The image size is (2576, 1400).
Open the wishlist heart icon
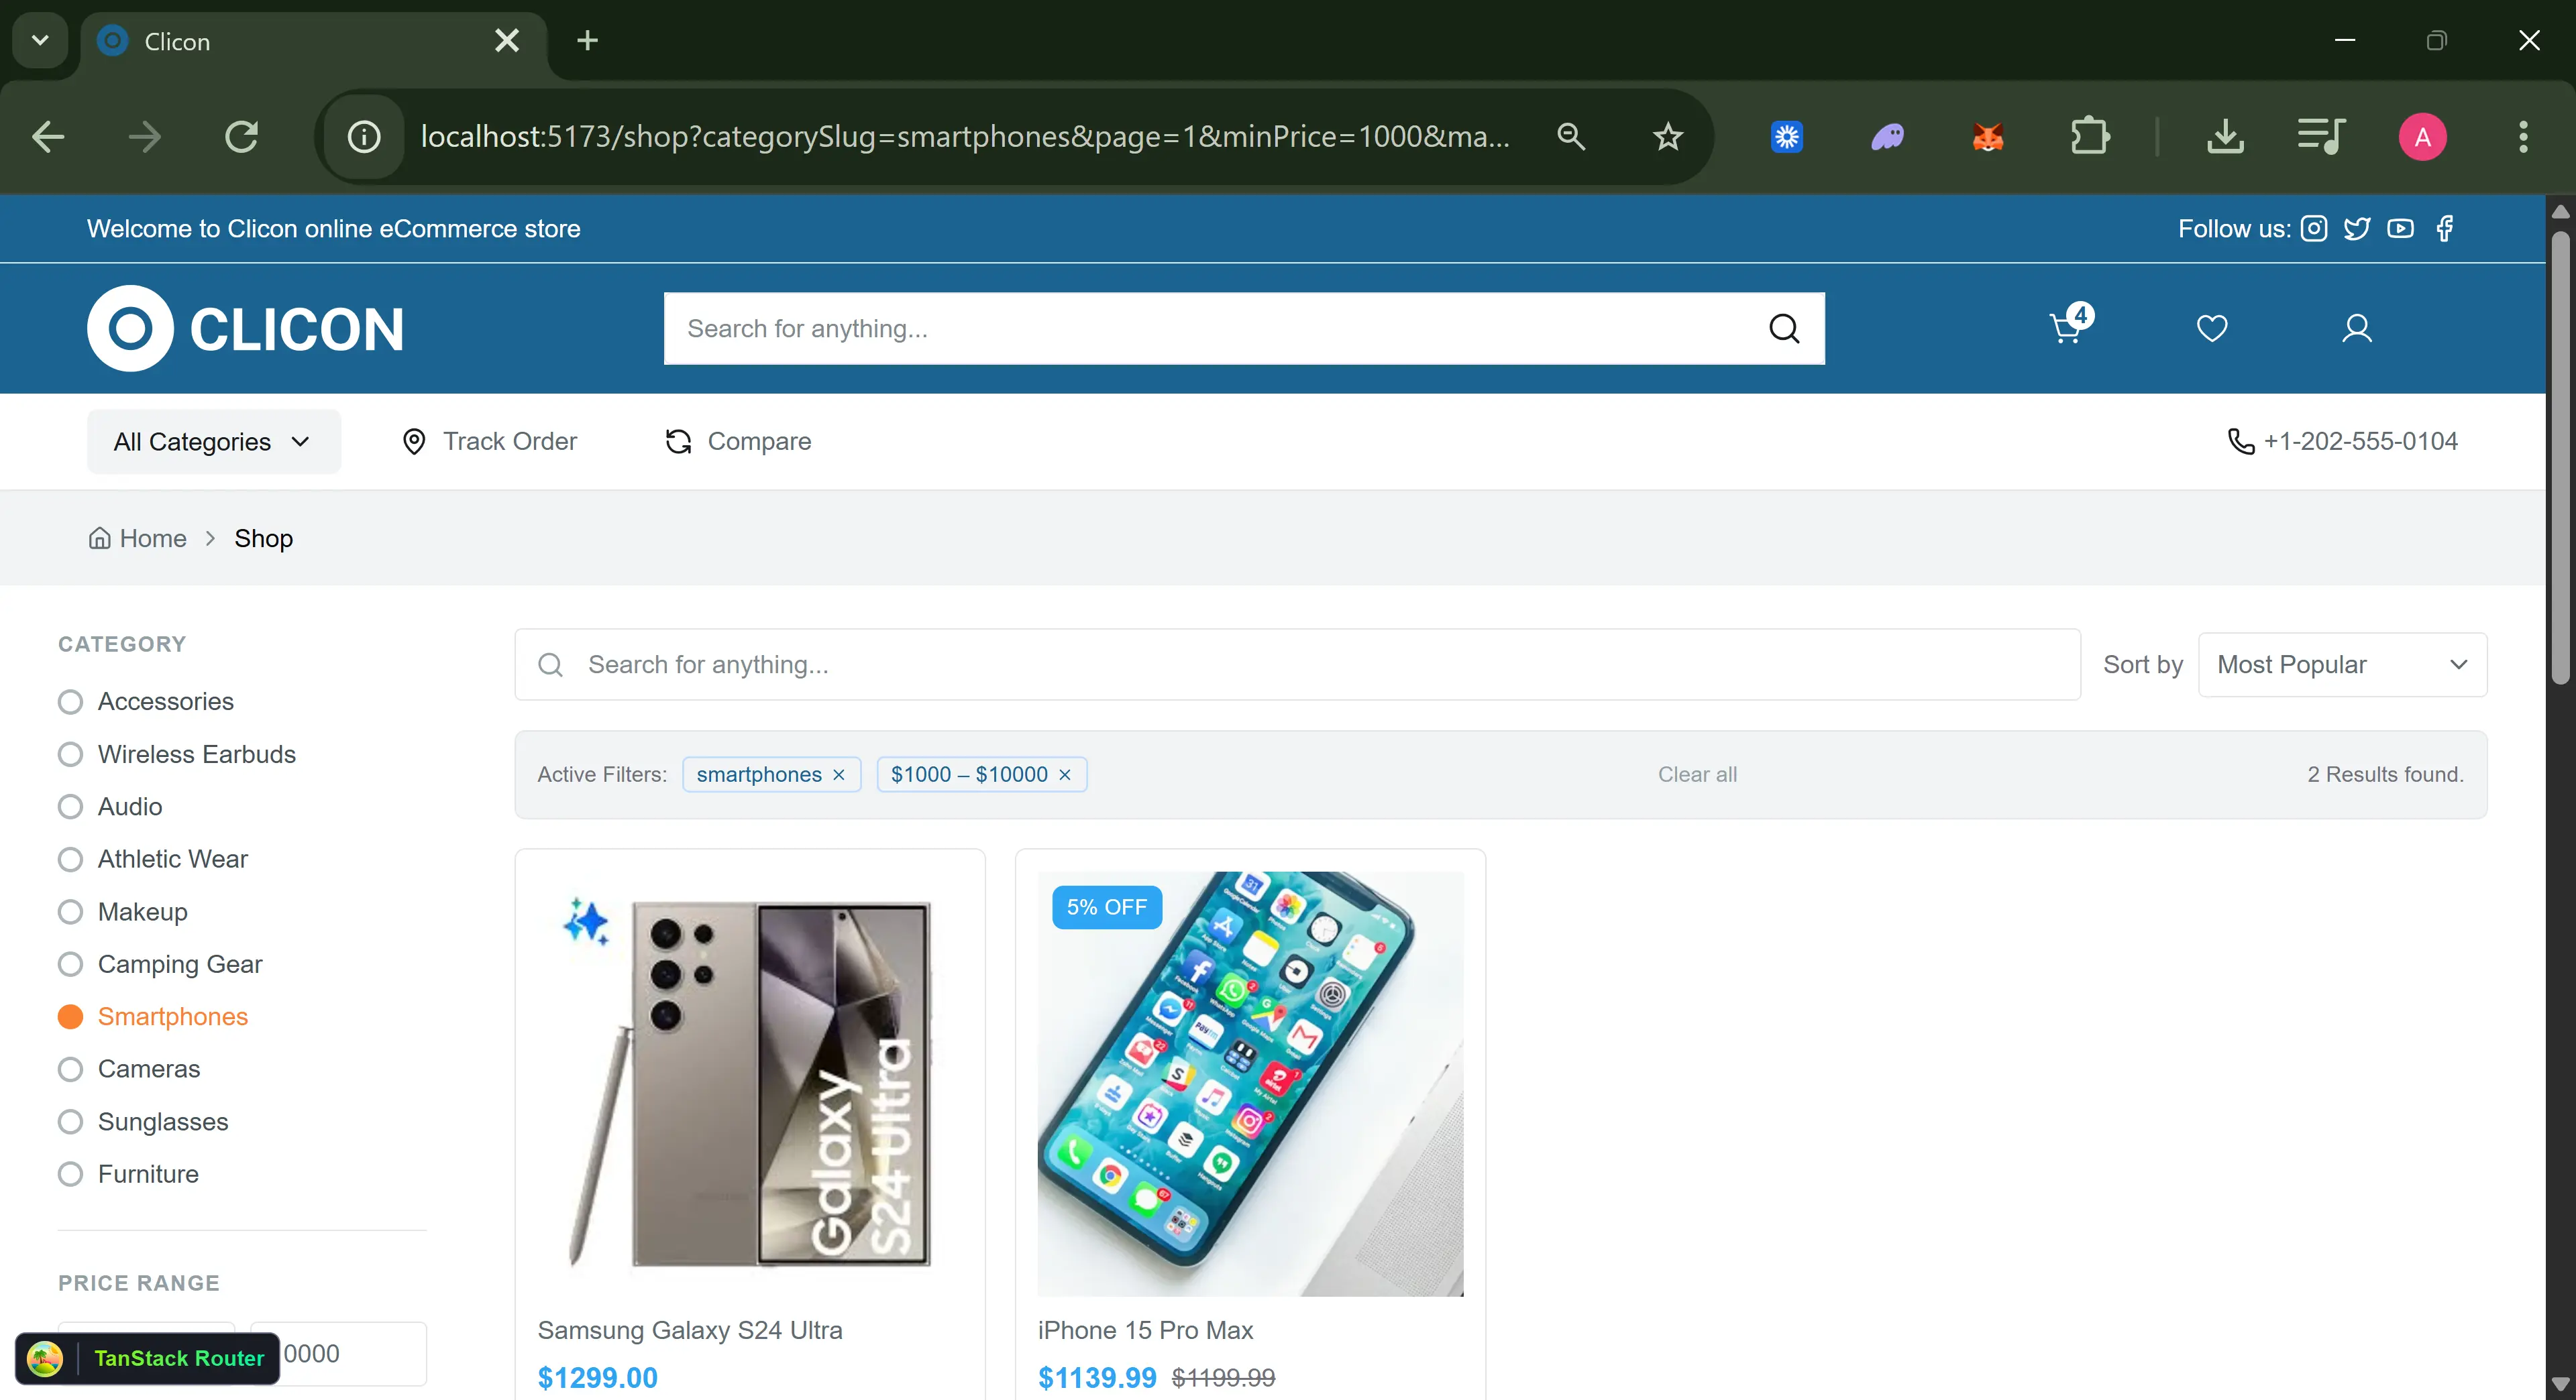[2211, 328]
